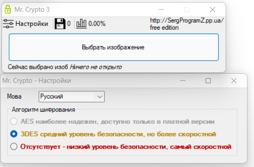This screenshot has width=254, height=167.
Task: Click the 'free edition' text
Action: click(164, 27)
